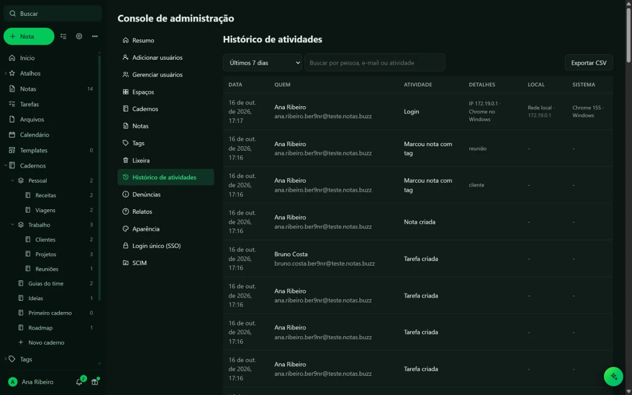The image size is (632, 395).
Task: Click the Login activity cell
Action: [411, 112]
